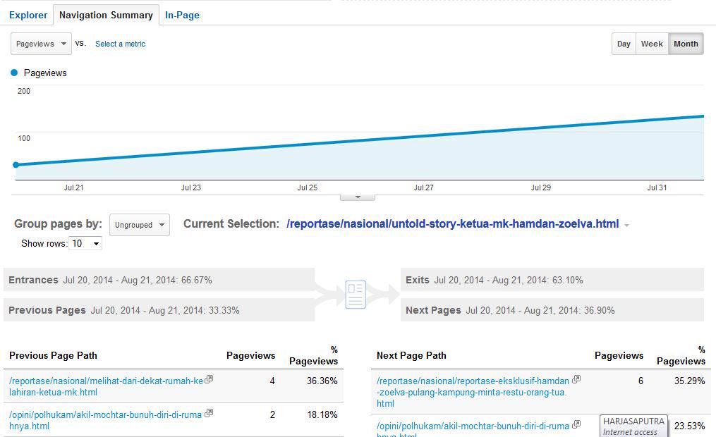Open external link icon for melihat-dari-dekat previous page

coord(209,379)
